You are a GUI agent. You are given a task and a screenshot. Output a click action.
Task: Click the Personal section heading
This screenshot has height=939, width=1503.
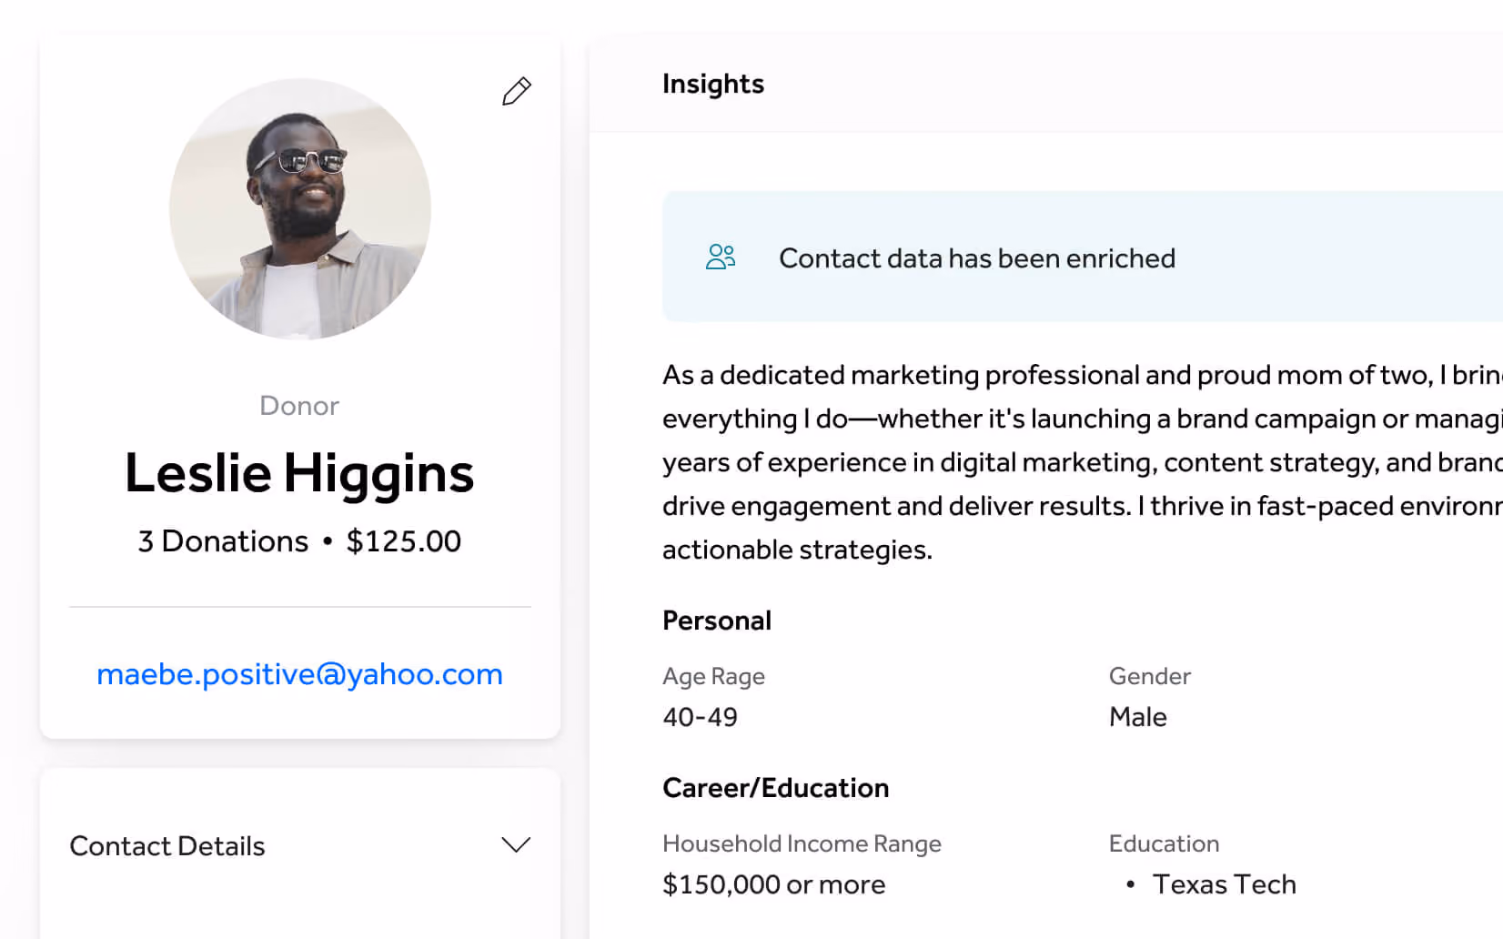[x=717, y=621]
